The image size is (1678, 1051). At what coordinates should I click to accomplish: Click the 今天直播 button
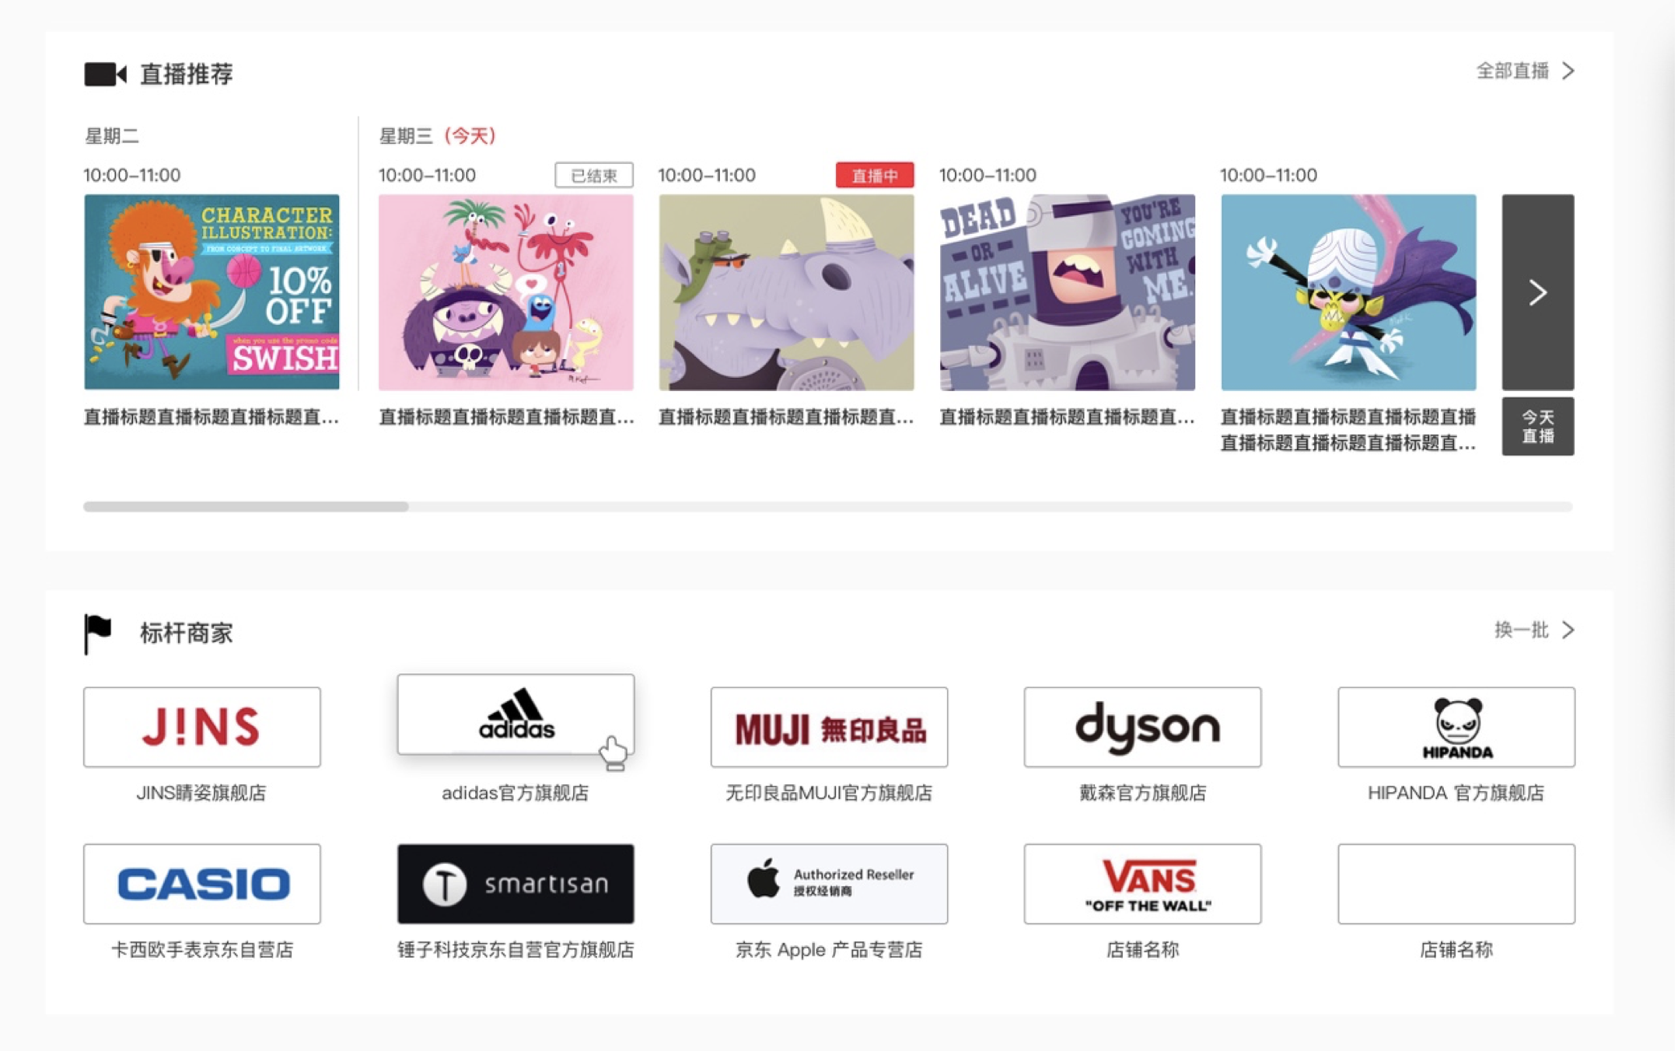pos(1537,427)
